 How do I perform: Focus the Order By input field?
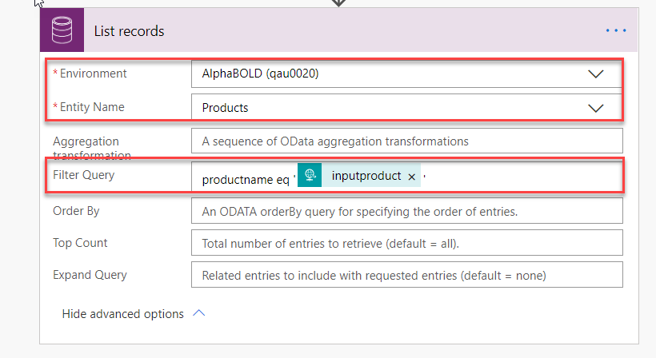tap(406, 210)
